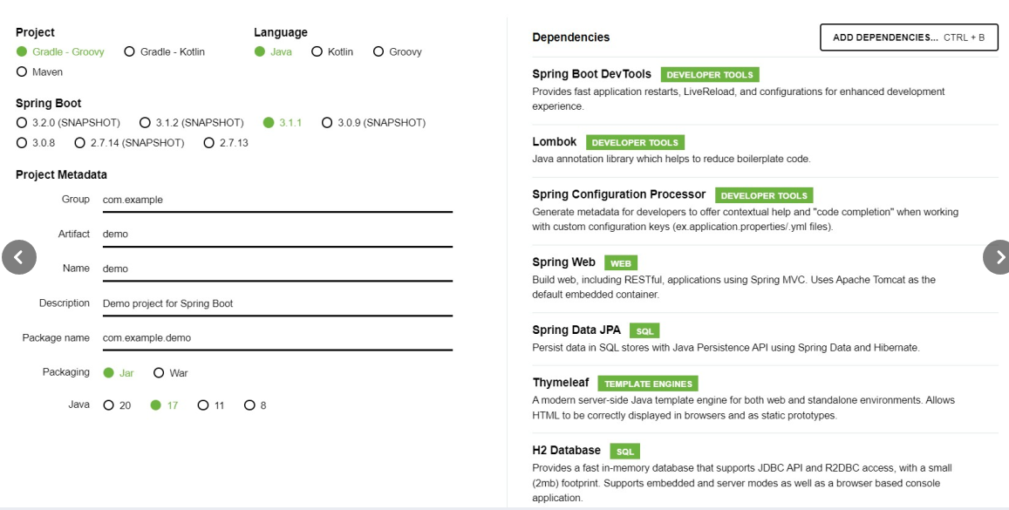The width and height of the screenshot is (1009, 510).
Task: Click the Group input field
Action: [x=276, y=201]
